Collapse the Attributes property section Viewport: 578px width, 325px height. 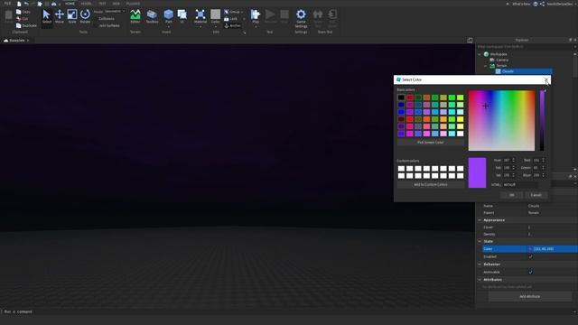click(480, 280)
